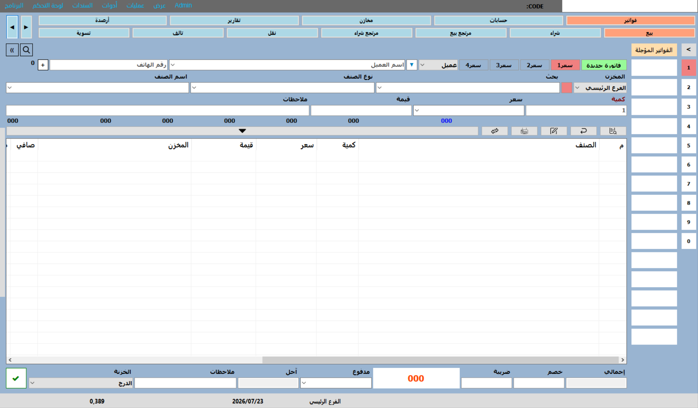Open the السندات menu

82,5
